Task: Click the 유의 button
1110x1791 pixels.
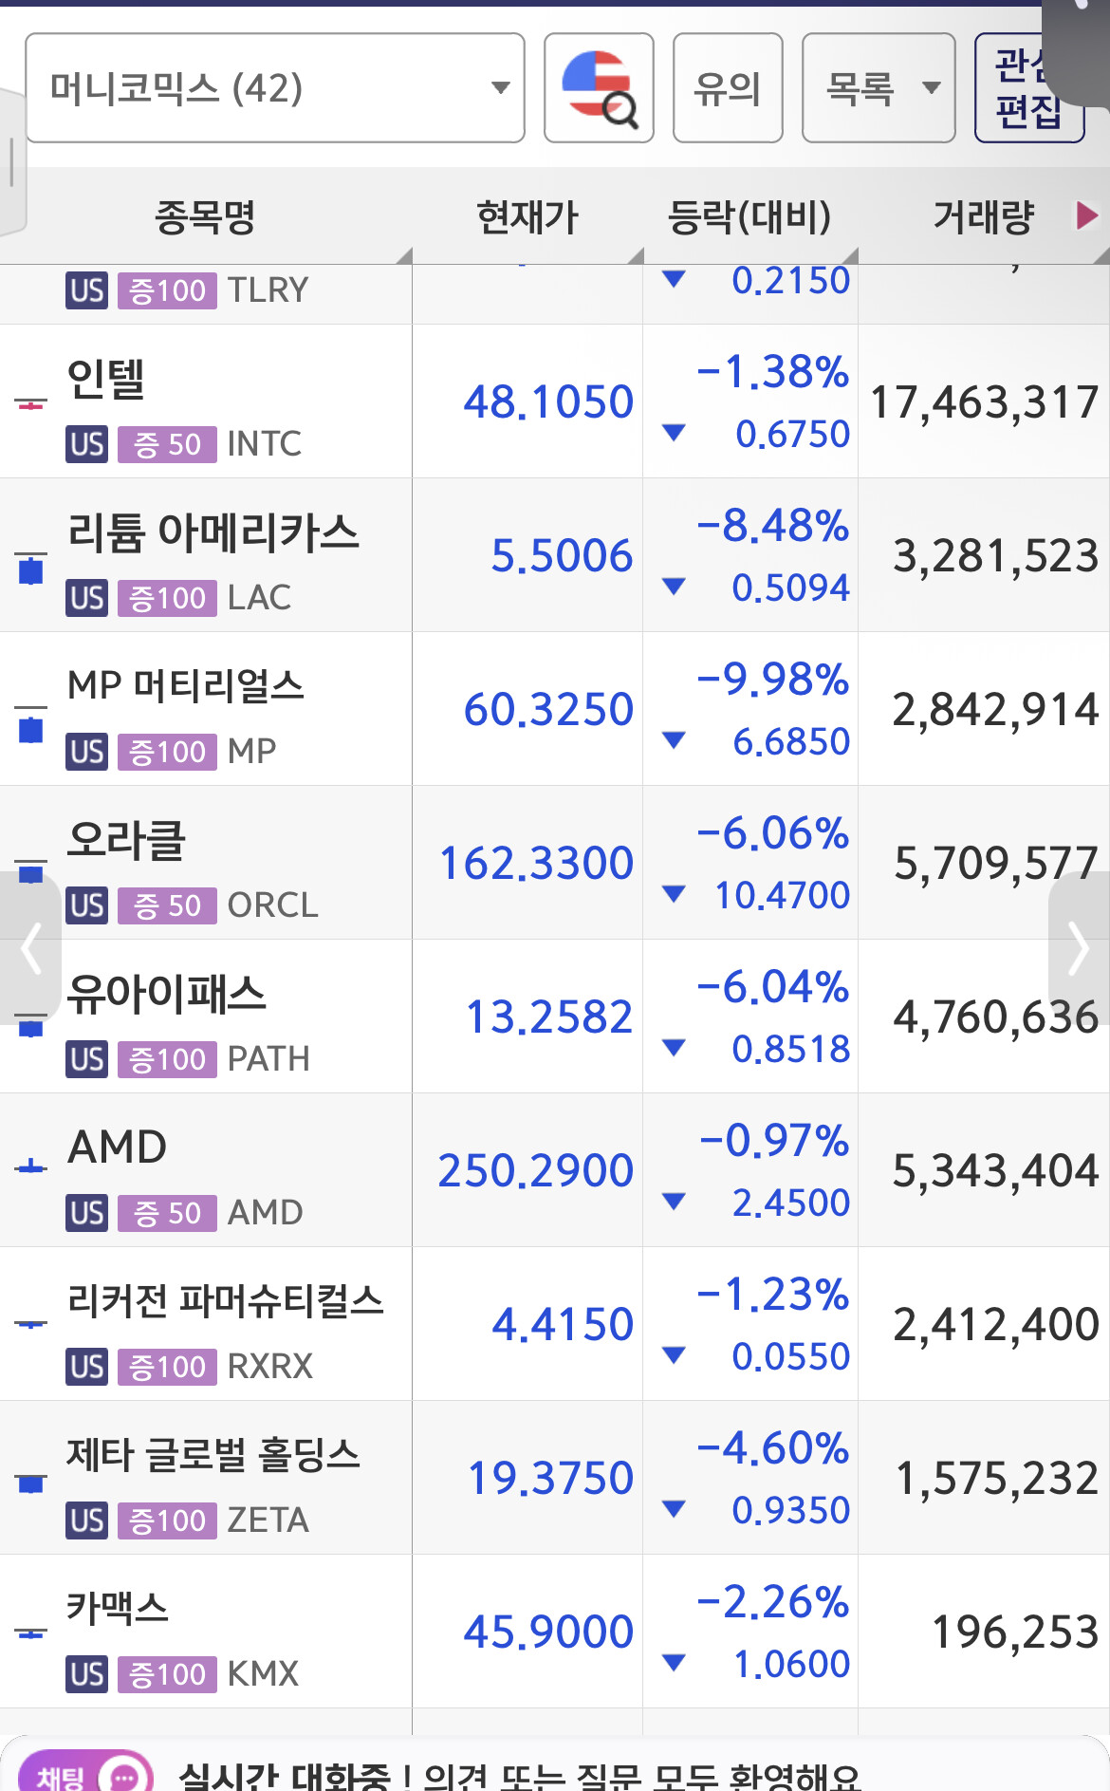Action: click(x=728, y=88)
